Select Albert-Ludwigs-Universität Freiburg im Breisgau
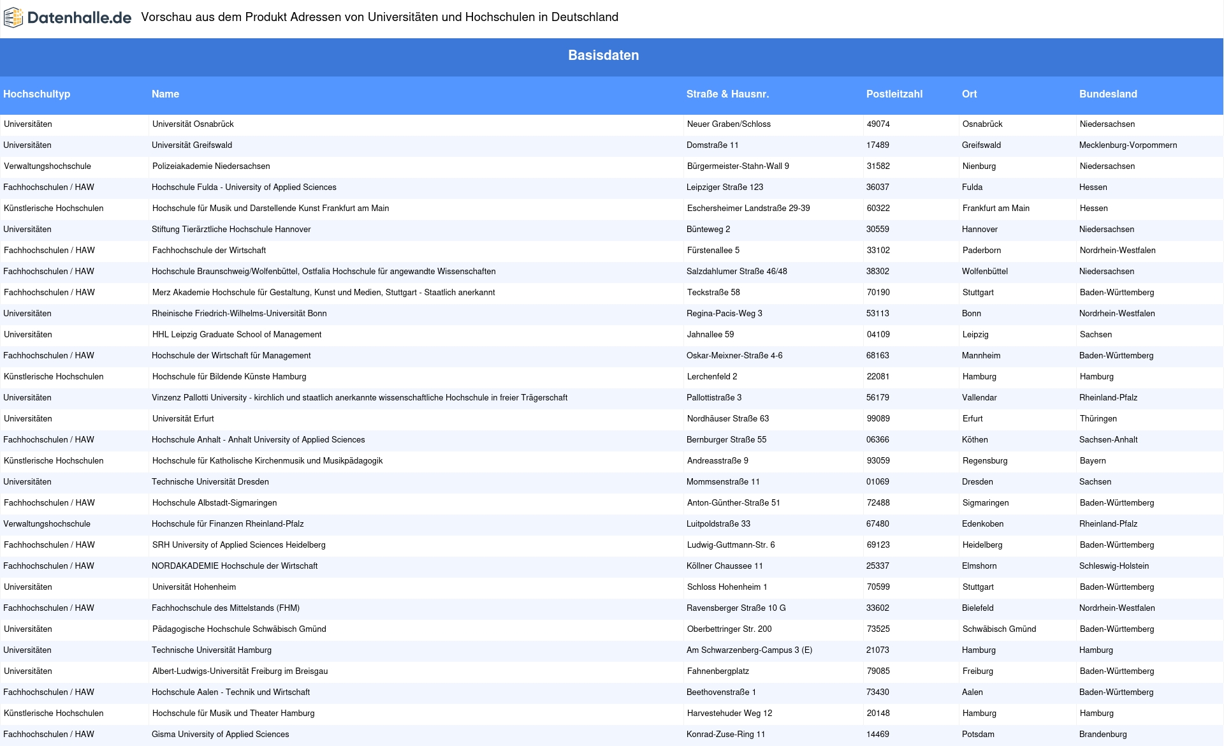The width and height of the screenshot is (1224, 746). coord(240,671)
